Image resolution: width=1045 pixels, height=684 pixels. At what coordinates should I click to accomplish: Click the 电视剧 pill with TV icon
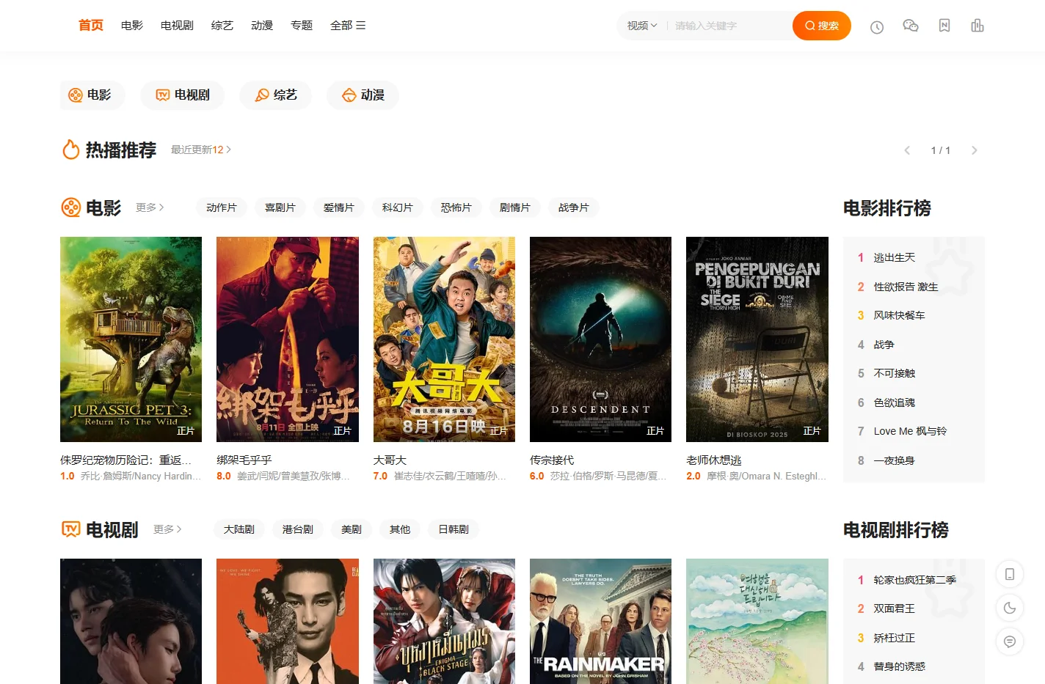tap(183, 95)
